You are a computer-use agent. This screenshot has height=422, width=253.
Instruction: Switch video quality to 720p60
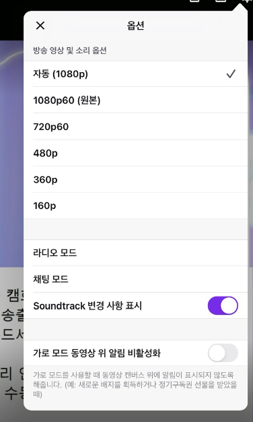tap(136, 127)
